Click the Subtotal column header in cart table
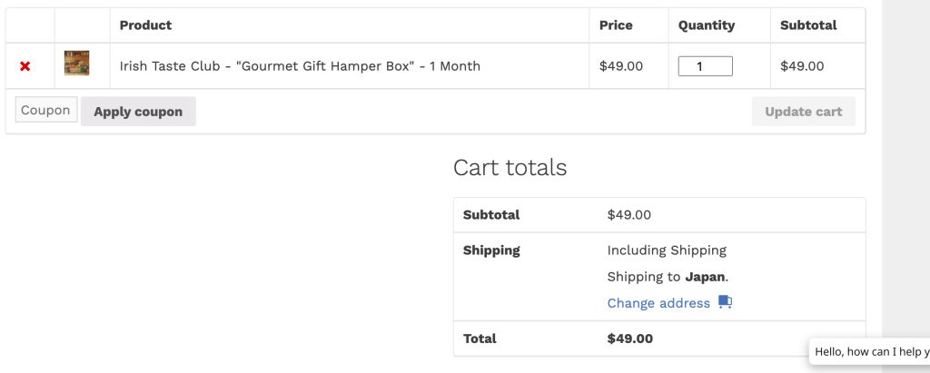Screen dimensions: 930x373 [x=808, y=25]
